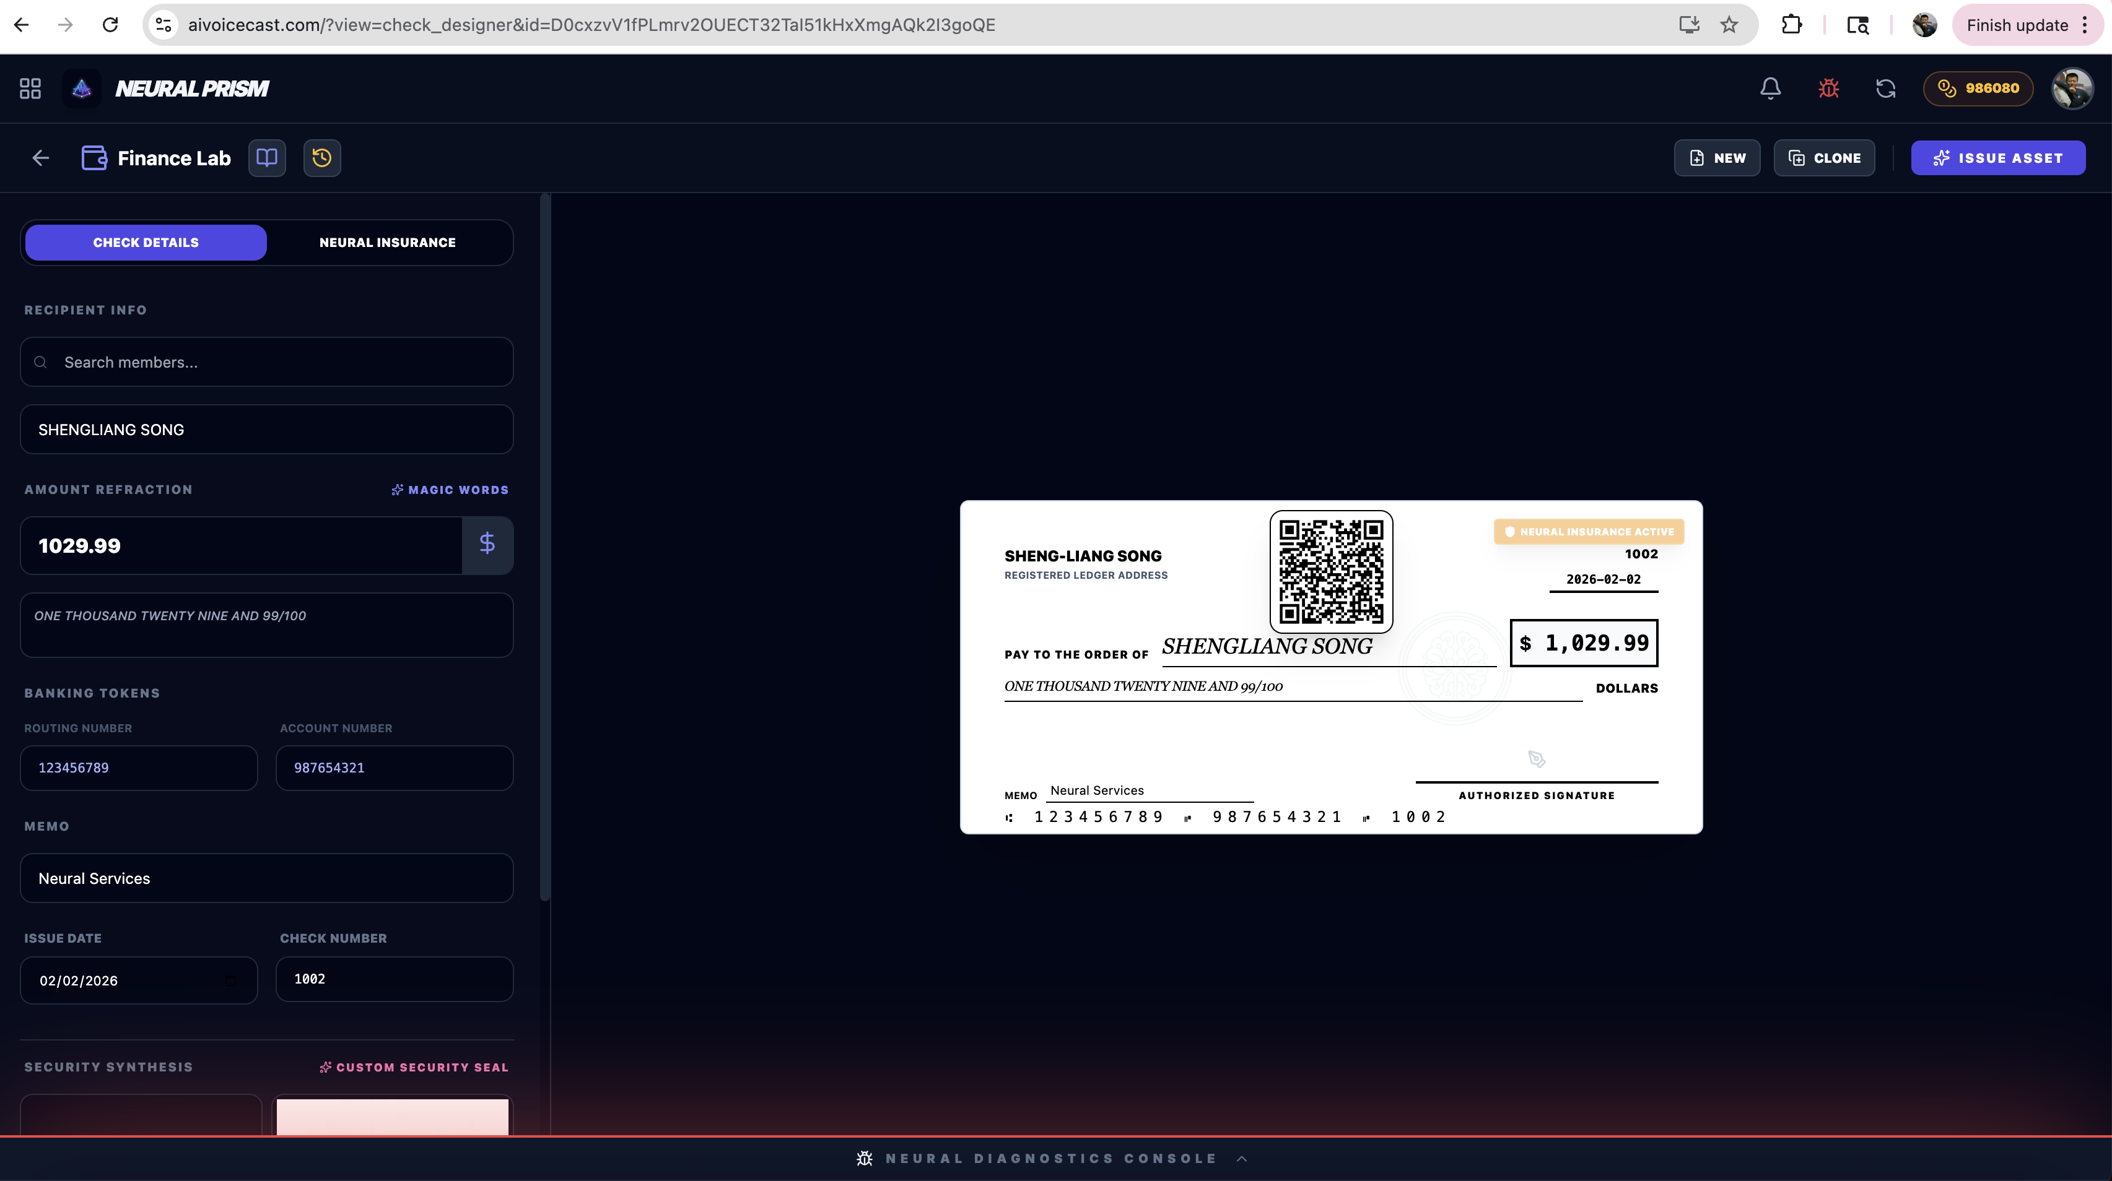Click the notifications bell icon
Viewport: 2112px width, 1181px height.
pyautogui.click(x=1770, y=89)
